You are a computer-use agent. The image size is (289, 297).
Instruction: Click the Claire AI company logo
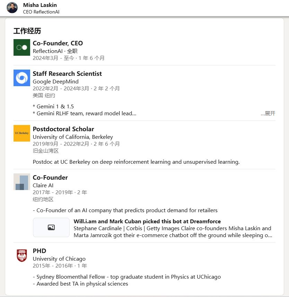(22, 182)
